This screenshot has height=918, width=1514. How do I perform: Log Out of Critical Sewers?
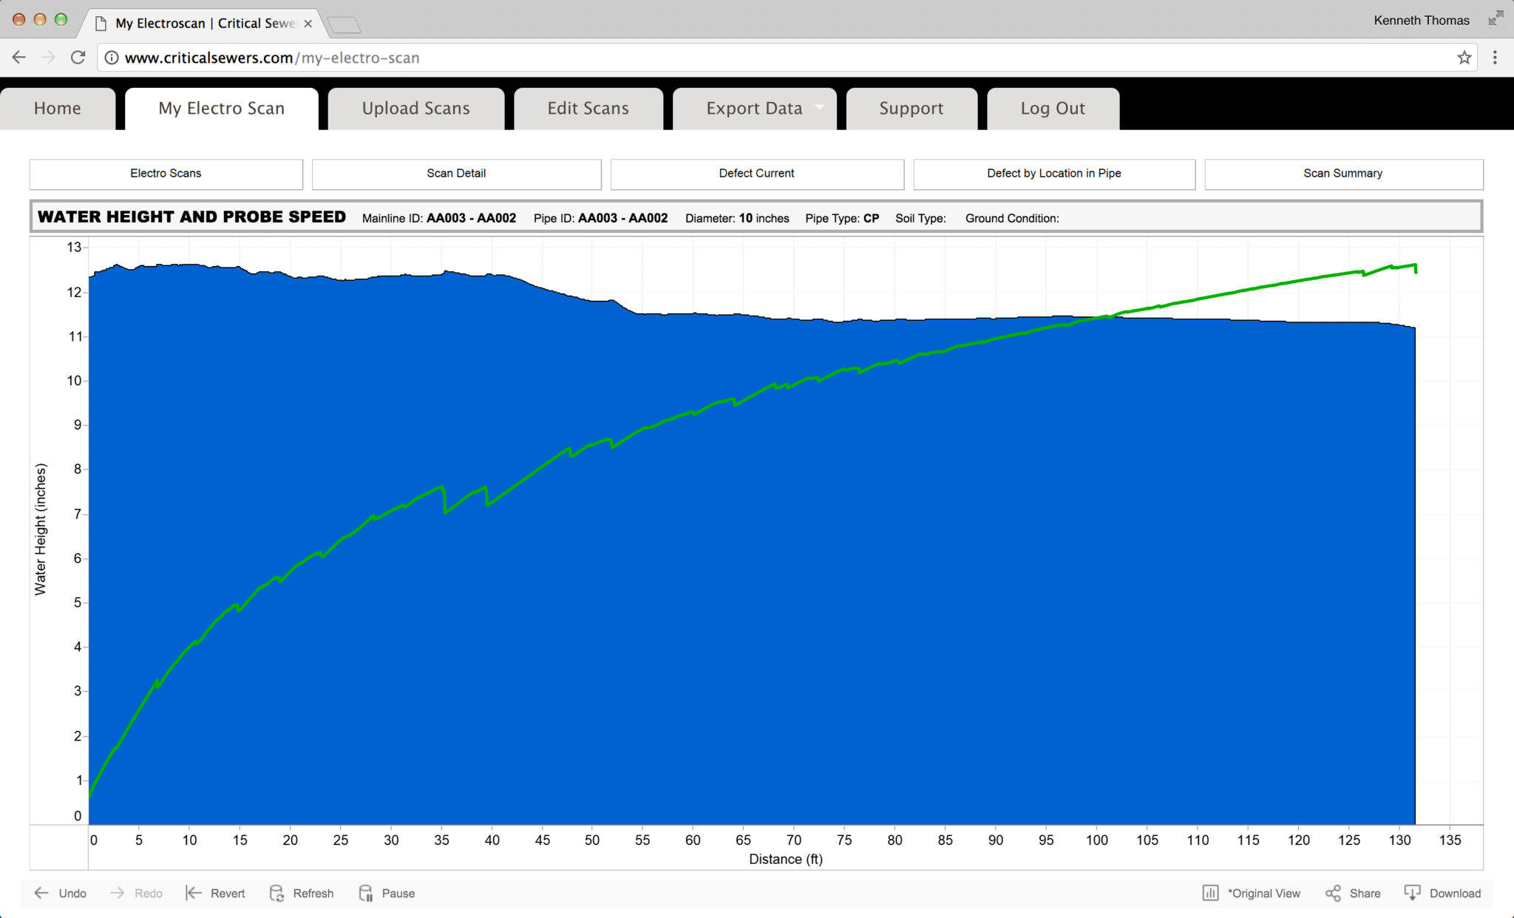1052,108
